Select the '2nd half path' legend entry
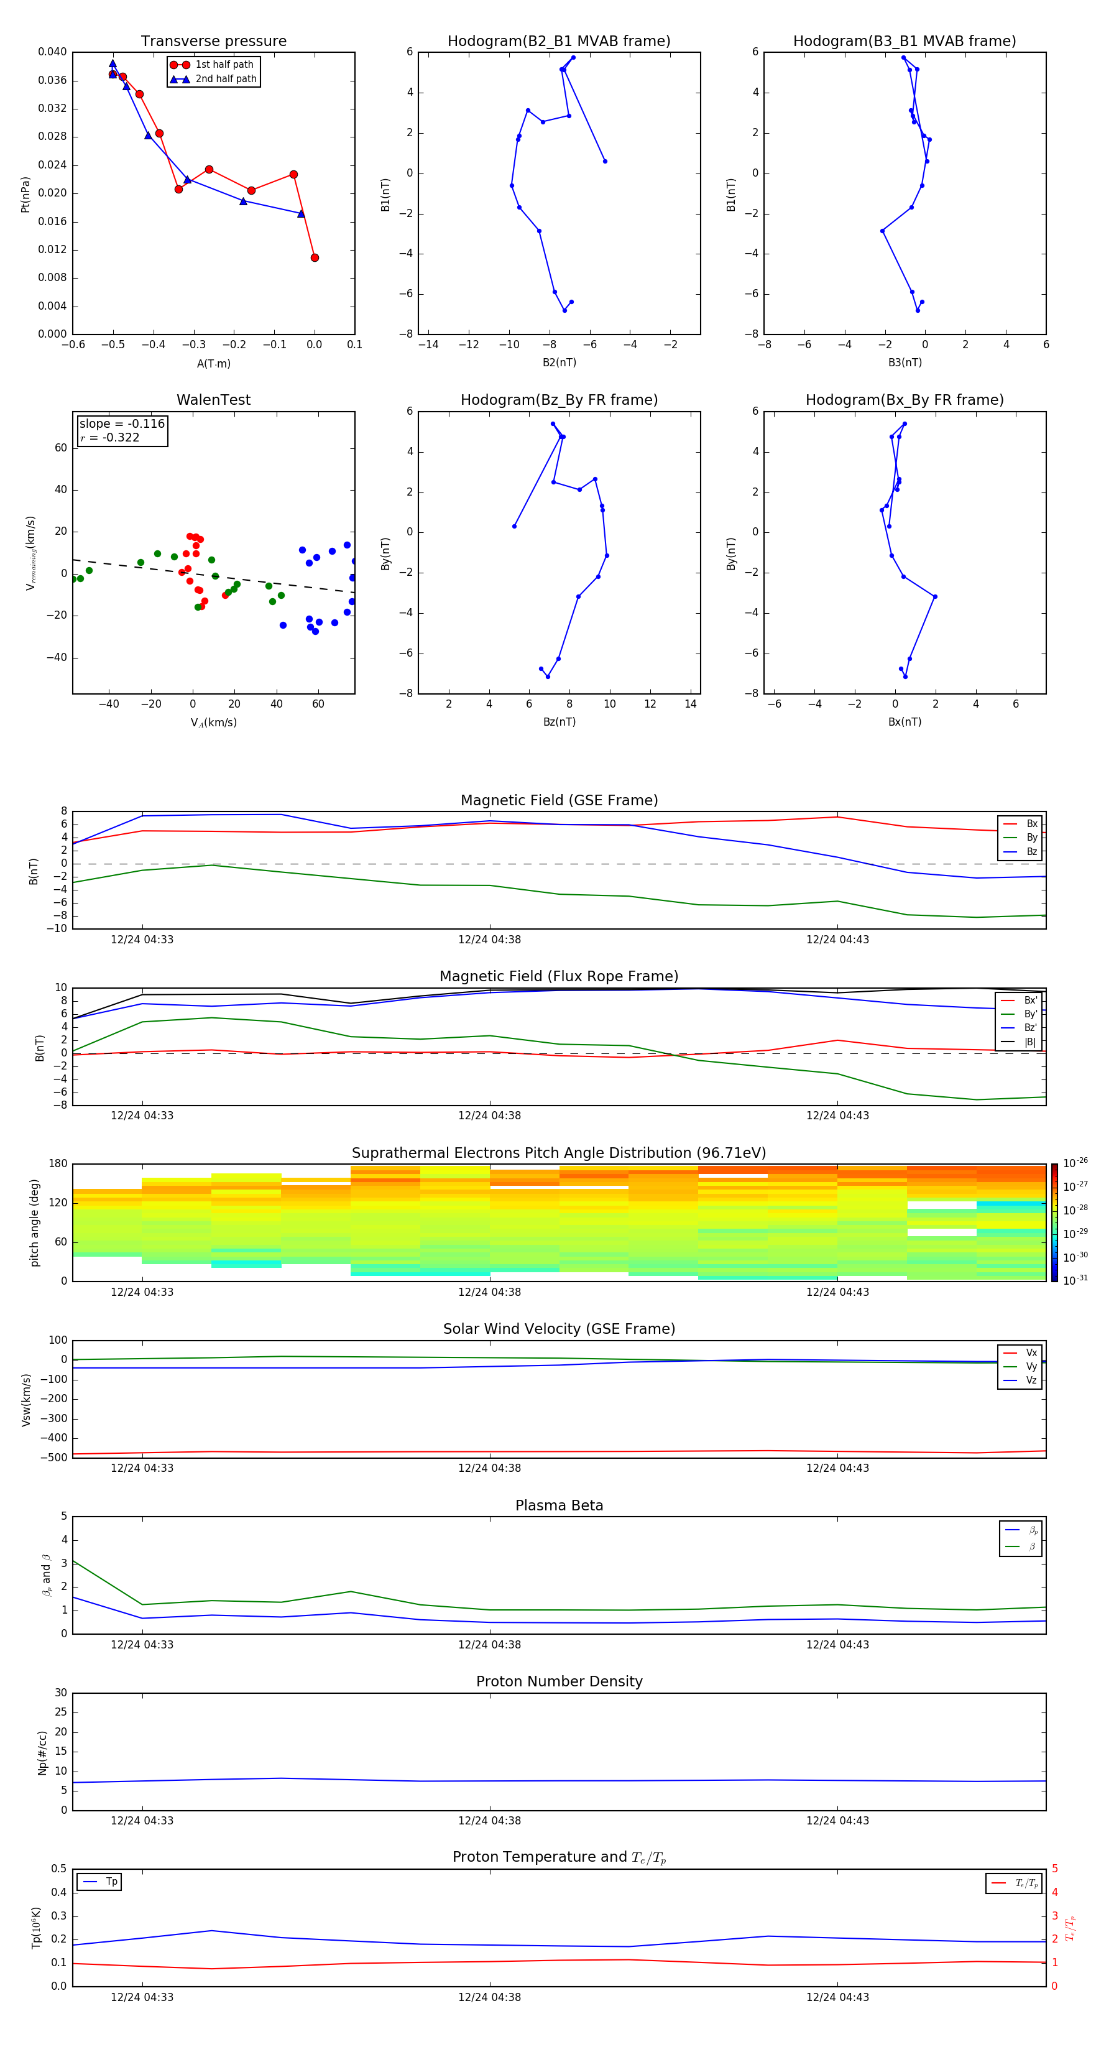Screen dimensions: 1119x2052 pyautogui.click(x=214, y=79)
